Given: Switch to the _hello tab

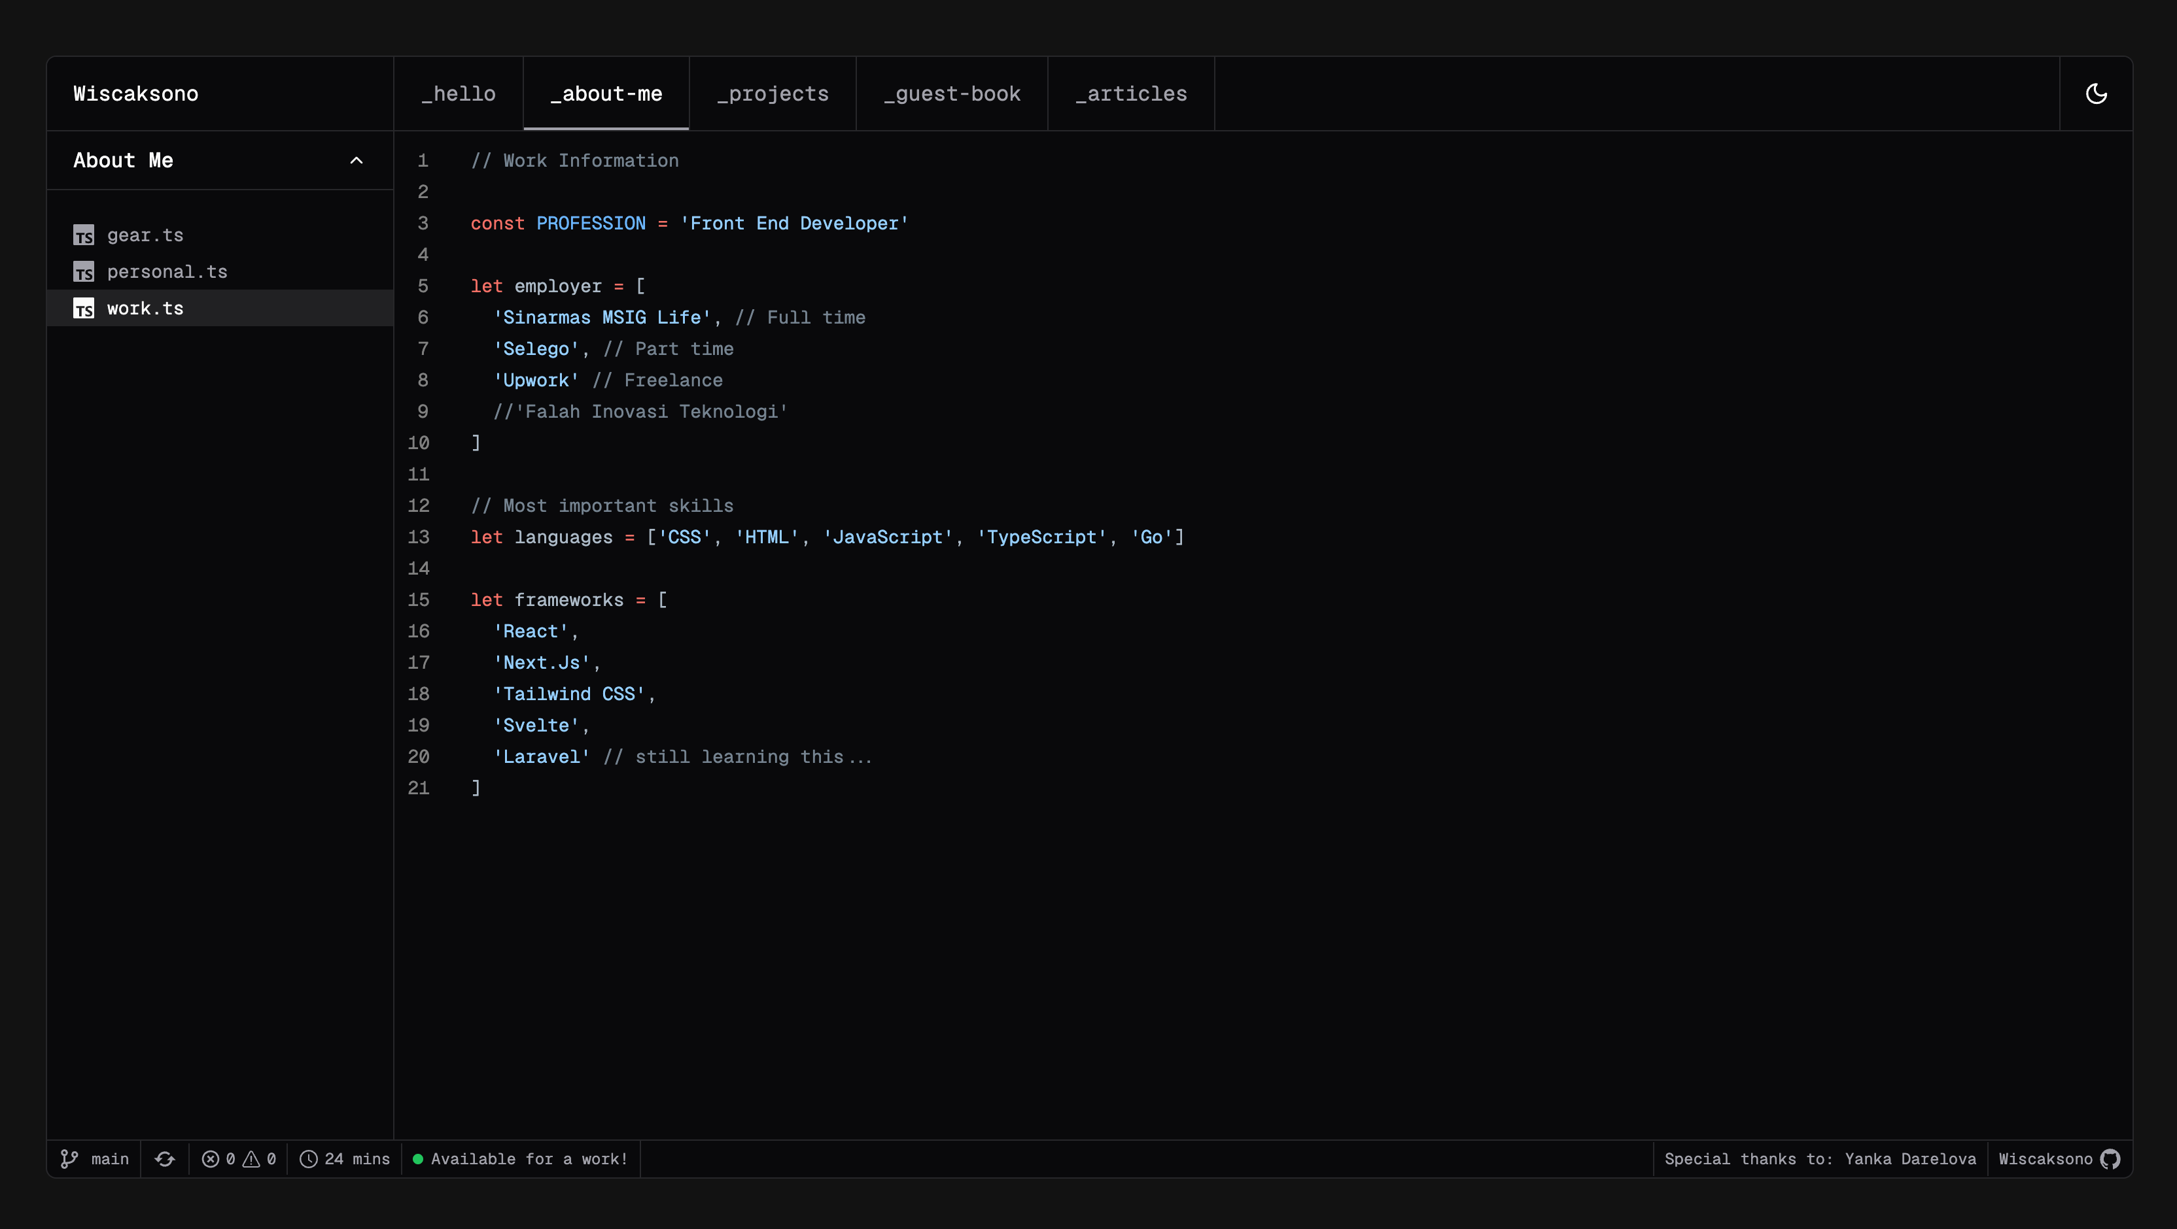Looking at the screenshot, I should (x=458, y=93).
